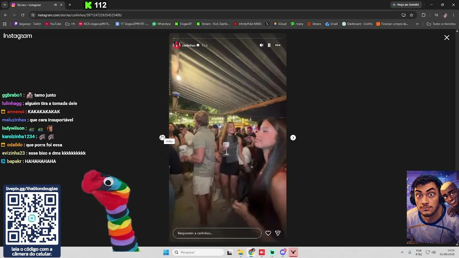The image size is (459, 258).
Task: Go to the next story
Action: click(293, 138)
